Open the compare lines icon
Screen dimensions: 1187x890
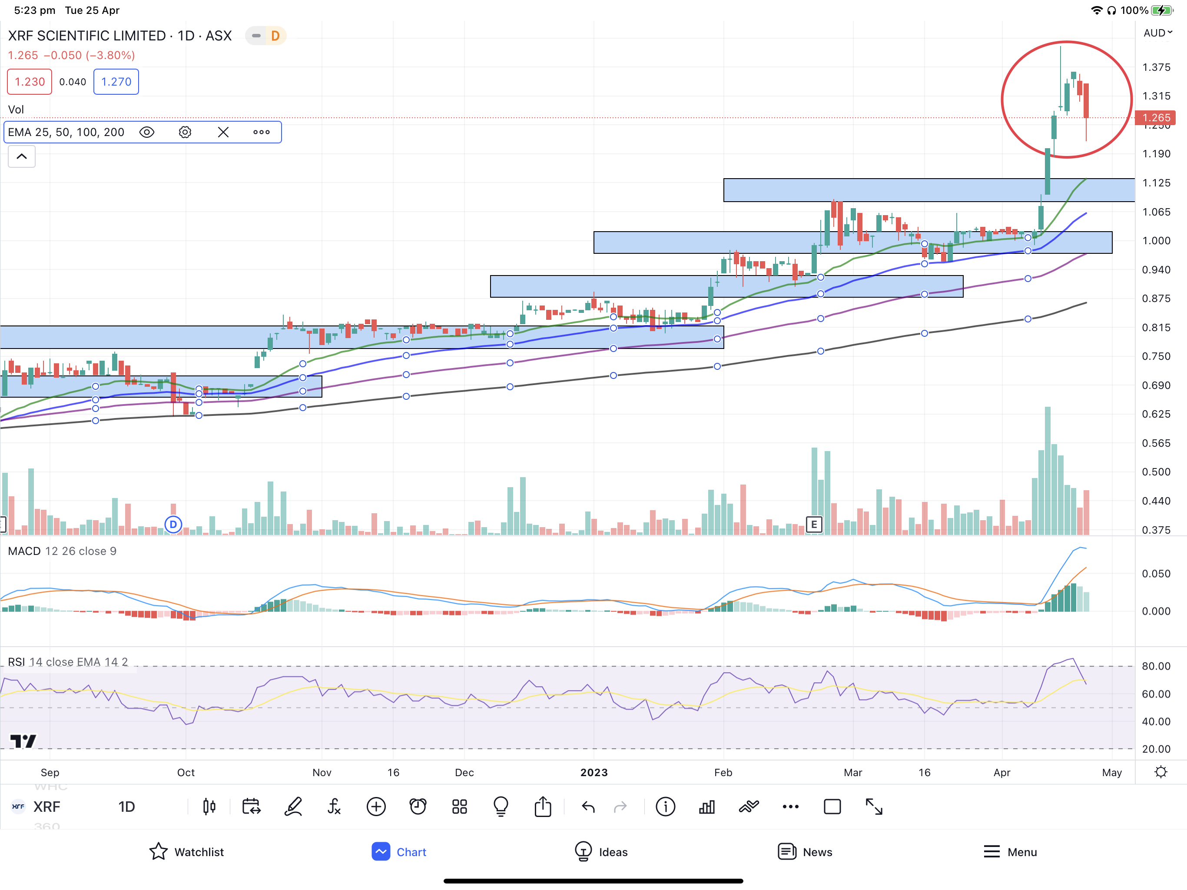click(749, 806)
